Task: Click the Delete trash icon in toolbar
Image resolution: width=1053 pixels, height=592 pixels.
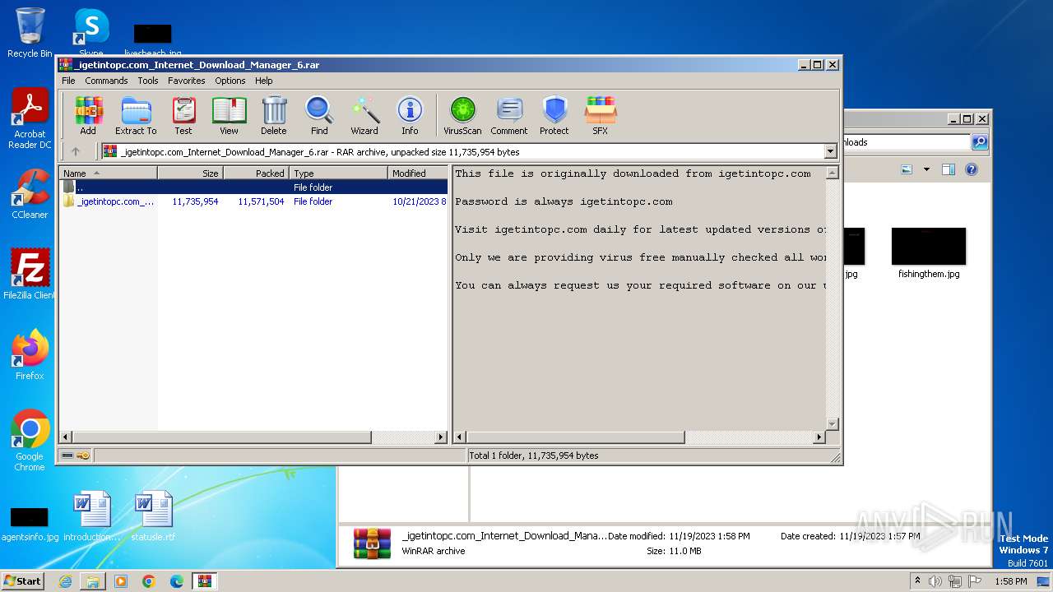Action: [274, 116]
